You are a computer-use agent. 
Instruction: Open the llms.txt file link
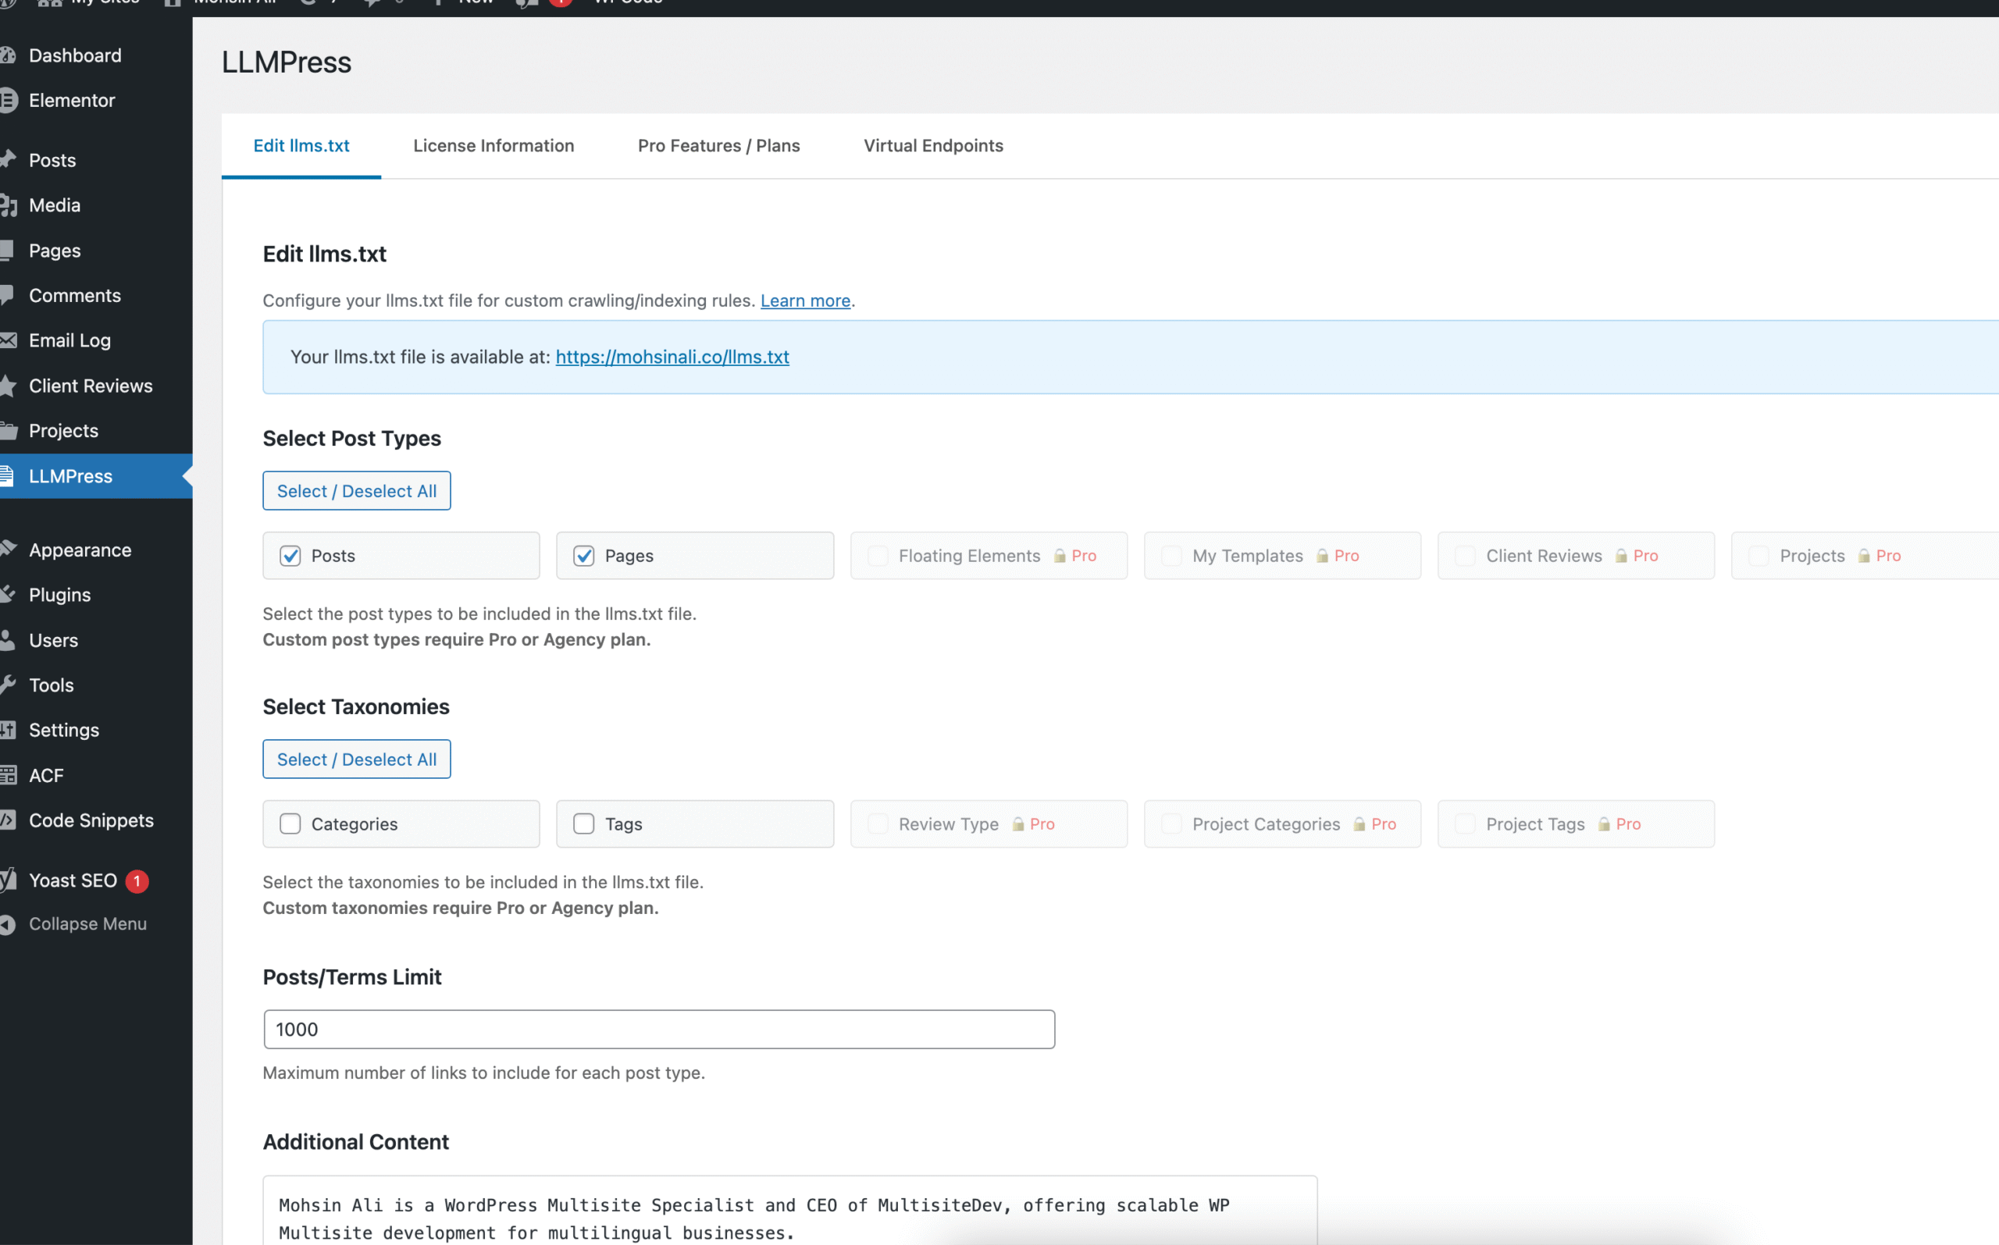(672, 357)
